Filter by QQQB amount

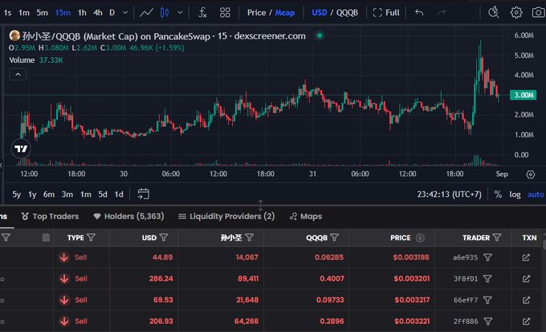click(335, 238)
